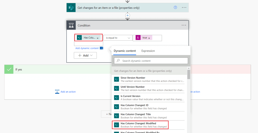Click SharePoint icon beside Has Column Changed: ID

(116, 107)
